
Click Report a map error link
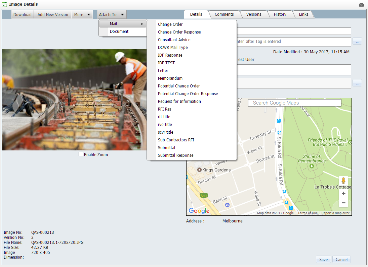point(335,213)
